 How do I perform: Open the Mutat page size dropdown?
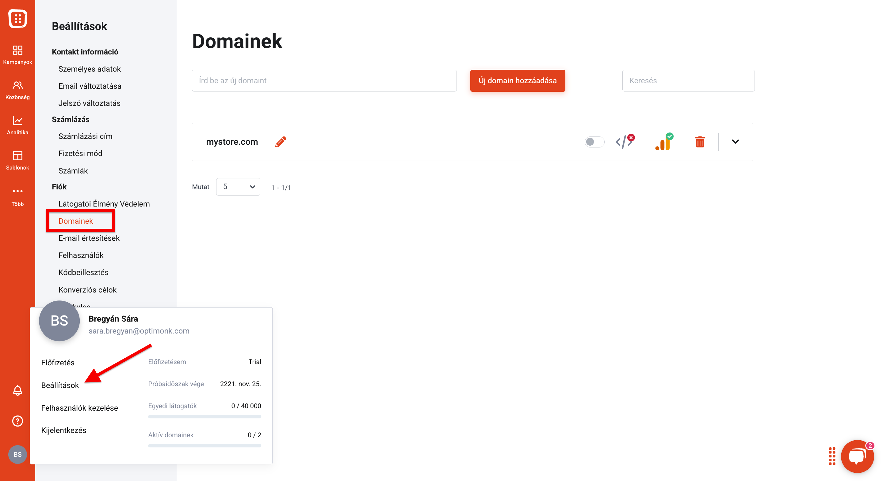(238, 187)
